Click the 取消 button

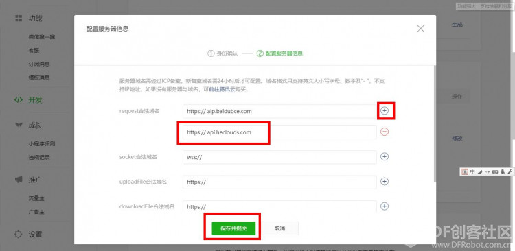tap(279, 228)
